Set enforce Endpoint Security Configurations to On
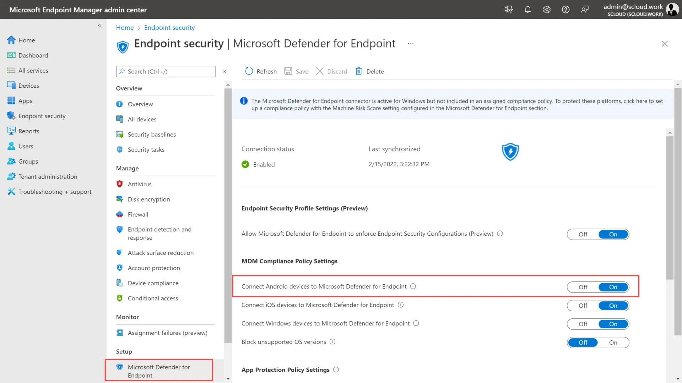 [613, 234]
